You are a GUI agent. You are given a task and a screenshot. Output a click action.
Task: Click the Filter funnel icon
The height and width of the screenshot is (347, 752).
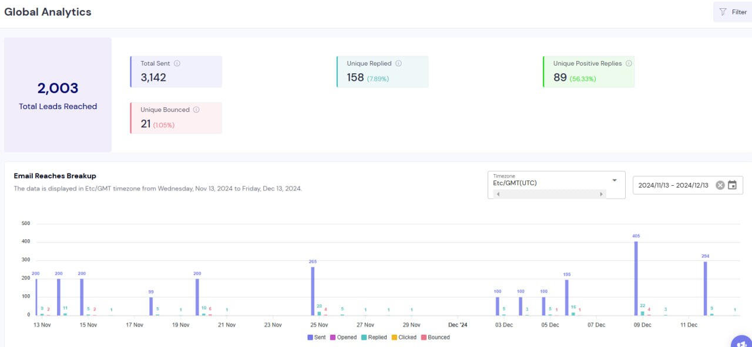723,12
